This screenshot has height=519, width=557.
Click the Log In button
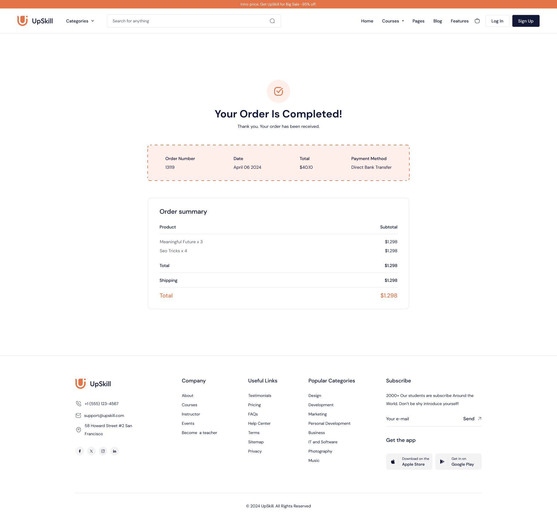tap(497, 21)
